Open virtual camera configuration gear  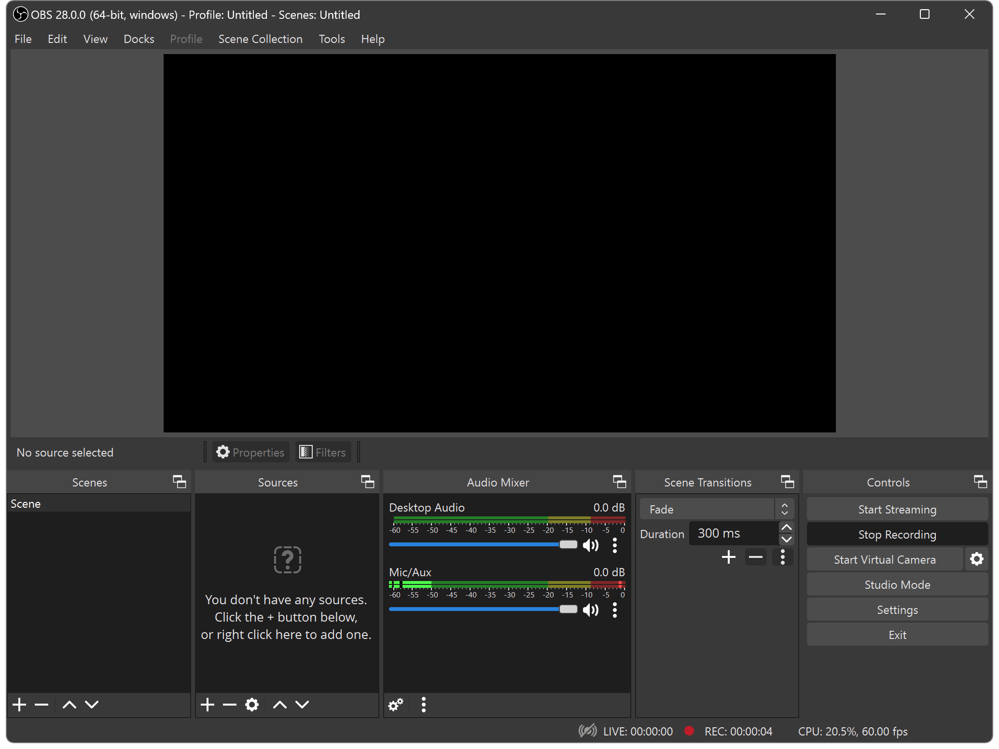977,559
